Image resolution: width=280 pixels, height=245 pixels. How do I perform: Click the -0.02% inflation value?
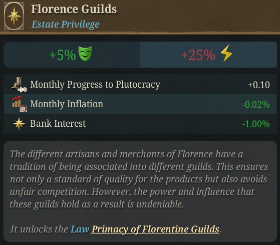point(256,105)
